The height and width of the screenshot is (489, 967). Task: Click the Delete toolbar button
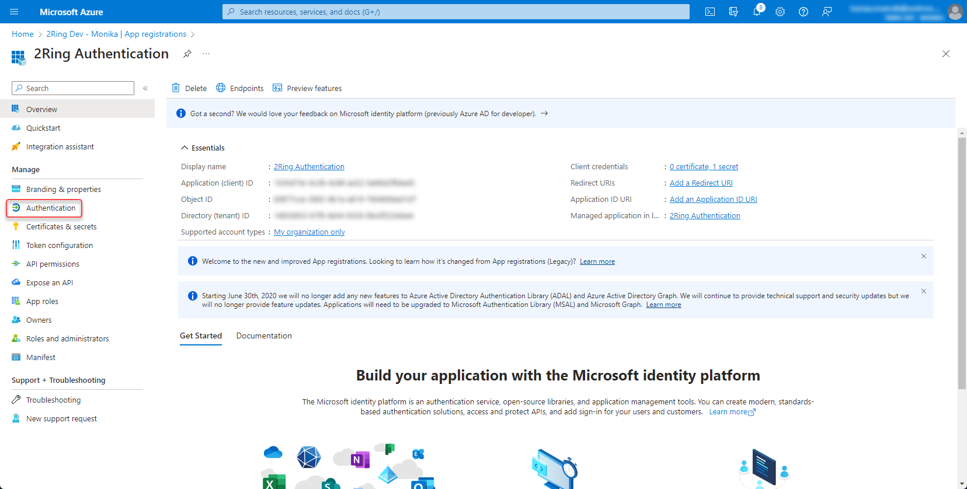[189, 88]
